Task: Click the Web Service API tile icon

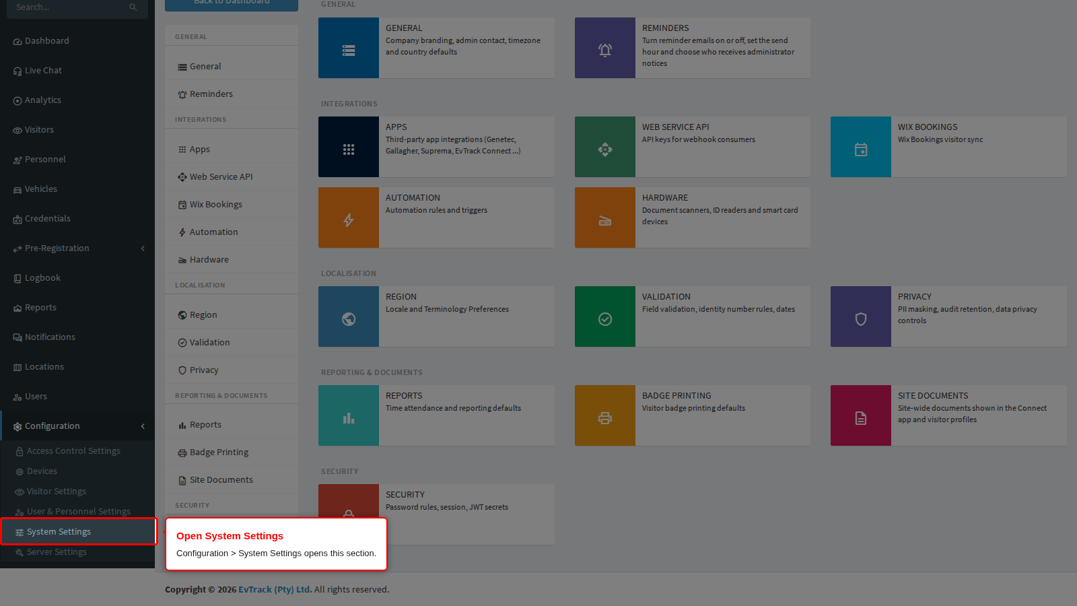Action: click(605, 149)
